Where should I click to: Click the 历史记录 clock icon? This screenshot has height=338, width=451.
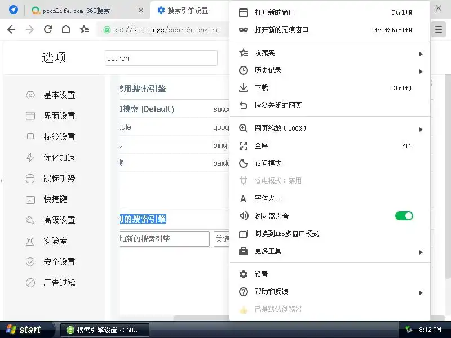point(244,70)
